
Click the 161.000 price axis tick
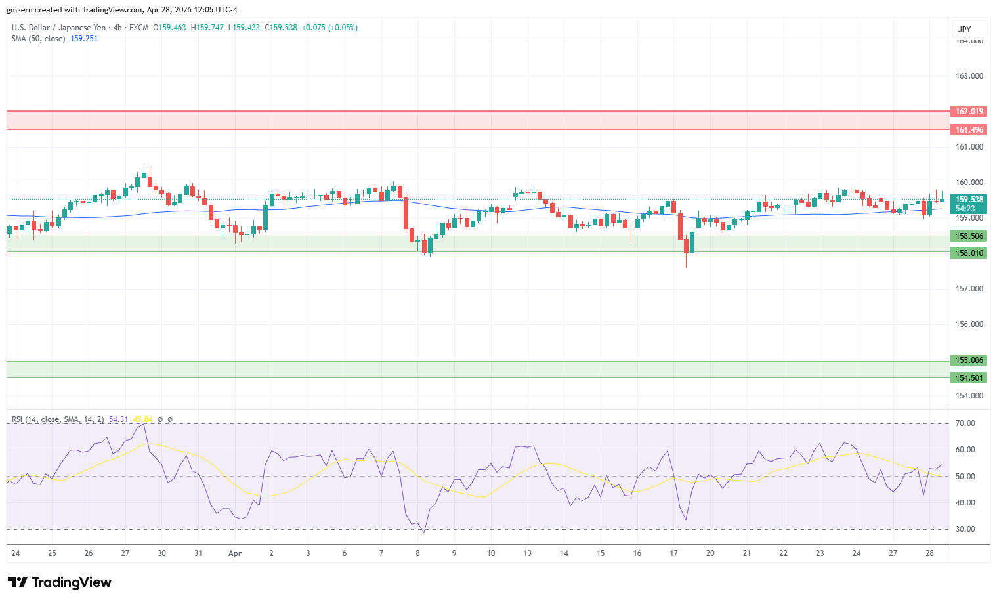[969, 147]
